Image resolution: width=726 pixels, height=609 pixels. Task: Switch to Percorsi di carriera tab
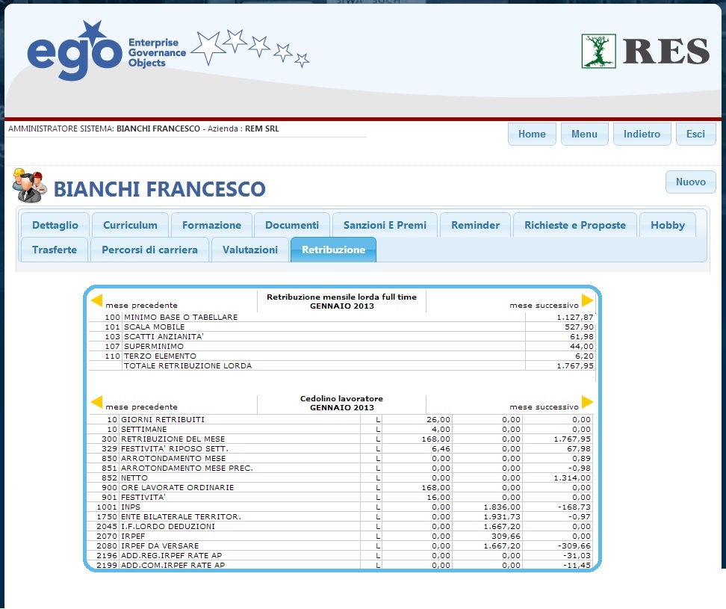149,250
